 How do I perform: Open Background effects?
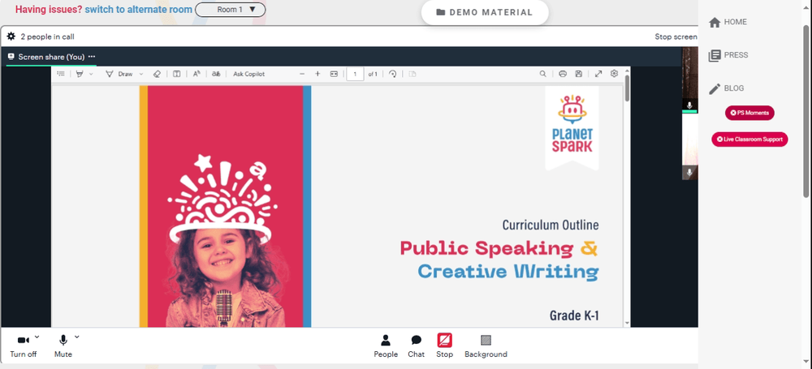pyautogui.click(x=486, y=346)
